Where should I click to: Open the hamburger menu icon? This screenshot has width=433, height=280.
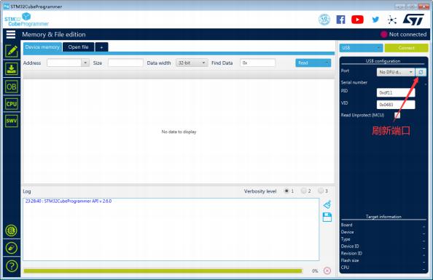11,34
